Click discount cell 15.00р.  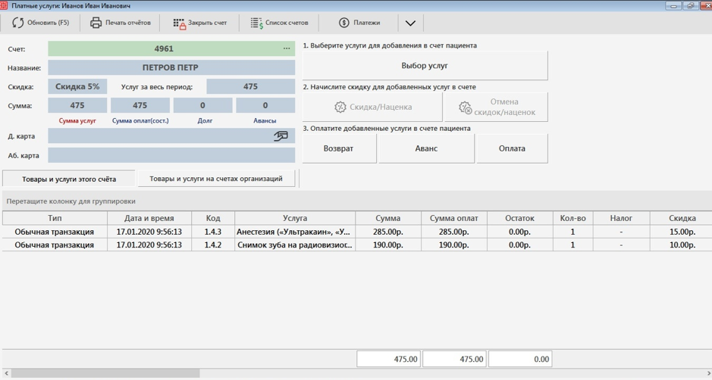tap(681, 232)
